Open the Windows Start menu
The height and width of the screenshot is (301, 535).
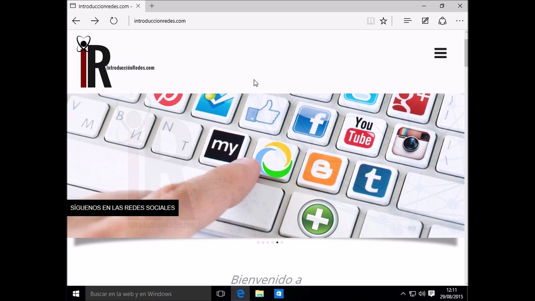(x=76, y=294)
